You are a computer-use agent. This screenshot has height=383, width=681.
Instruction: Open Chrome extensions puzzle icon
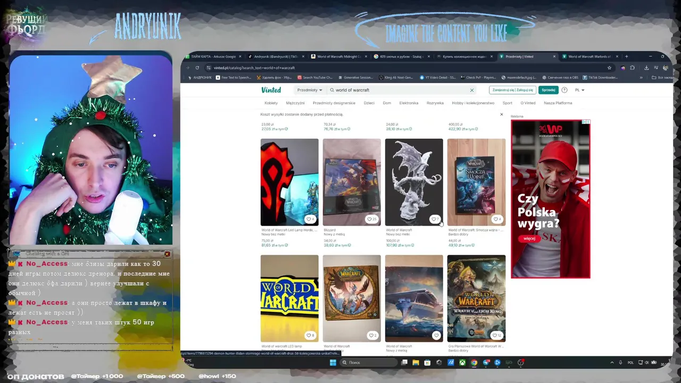click(x=632, y=68)
